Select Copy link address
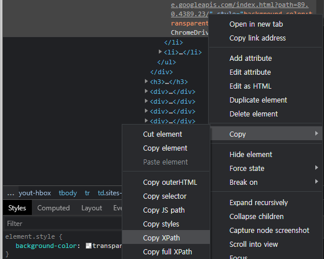This screenshot has height=259, width=324. click(x=257, y=38)
